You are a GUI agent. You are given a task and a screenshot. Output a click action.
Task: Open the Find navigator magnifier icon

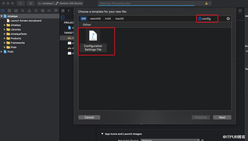(x=23, y=11)
